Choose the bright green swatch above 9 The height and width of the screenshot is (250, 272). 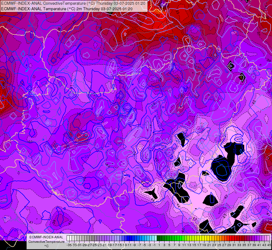pyautogui.click(x=178, y=238)
